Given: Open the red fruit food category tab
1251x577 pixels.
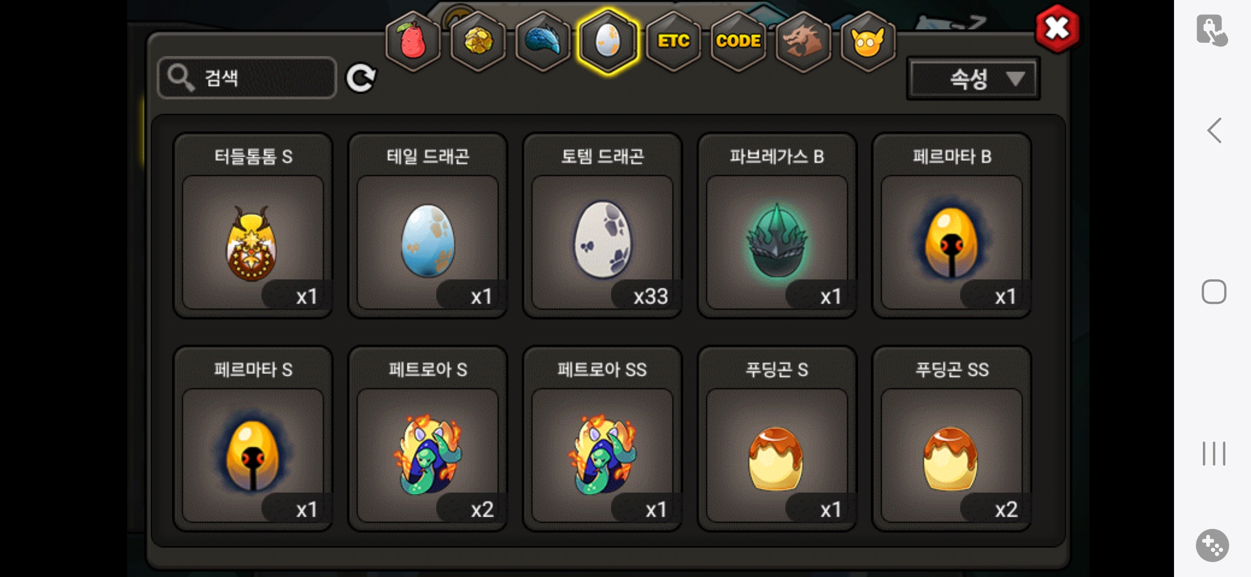Looking at the screenshot, I should [x=413, y=42].
